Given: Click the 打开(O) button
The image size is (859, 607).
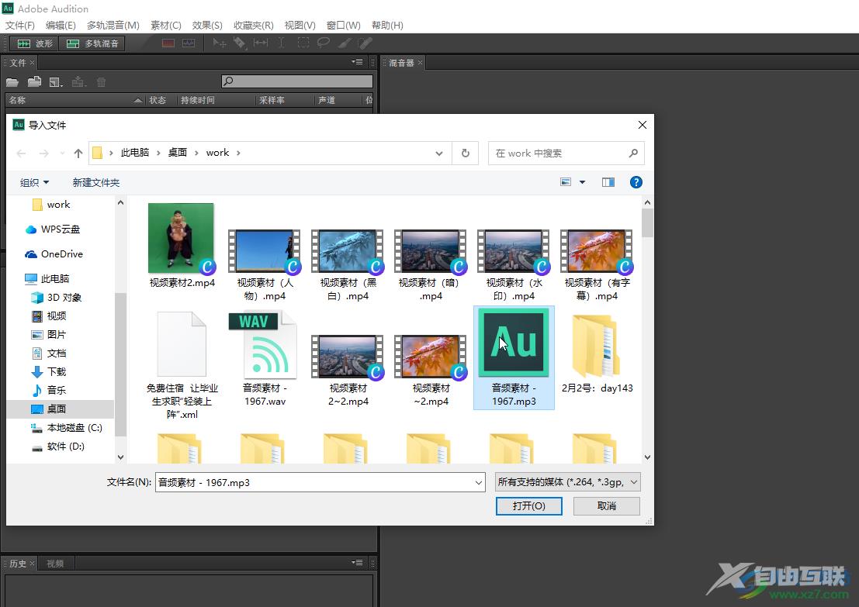Looking at the screenshot, I should (528, 506).
